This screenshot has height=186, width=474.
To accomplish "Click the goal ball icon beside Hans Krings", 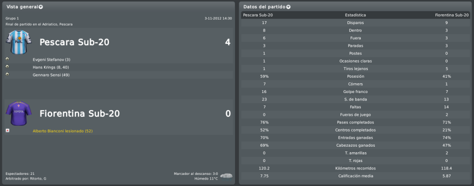I will point(7,66).
